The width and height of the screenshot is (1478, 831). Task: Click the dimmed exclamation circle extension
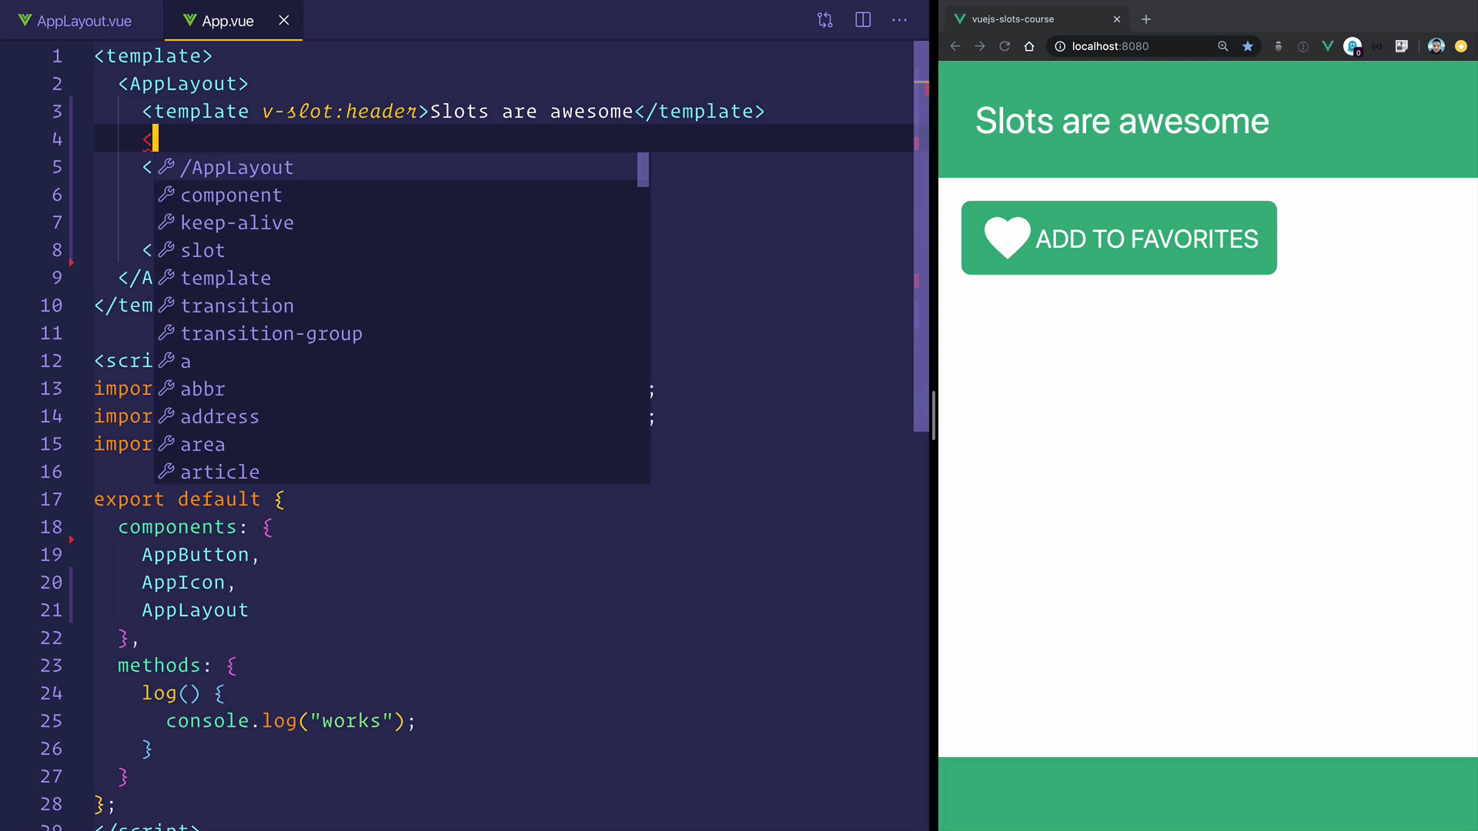pyautogui.click(x=1303, y=46)
